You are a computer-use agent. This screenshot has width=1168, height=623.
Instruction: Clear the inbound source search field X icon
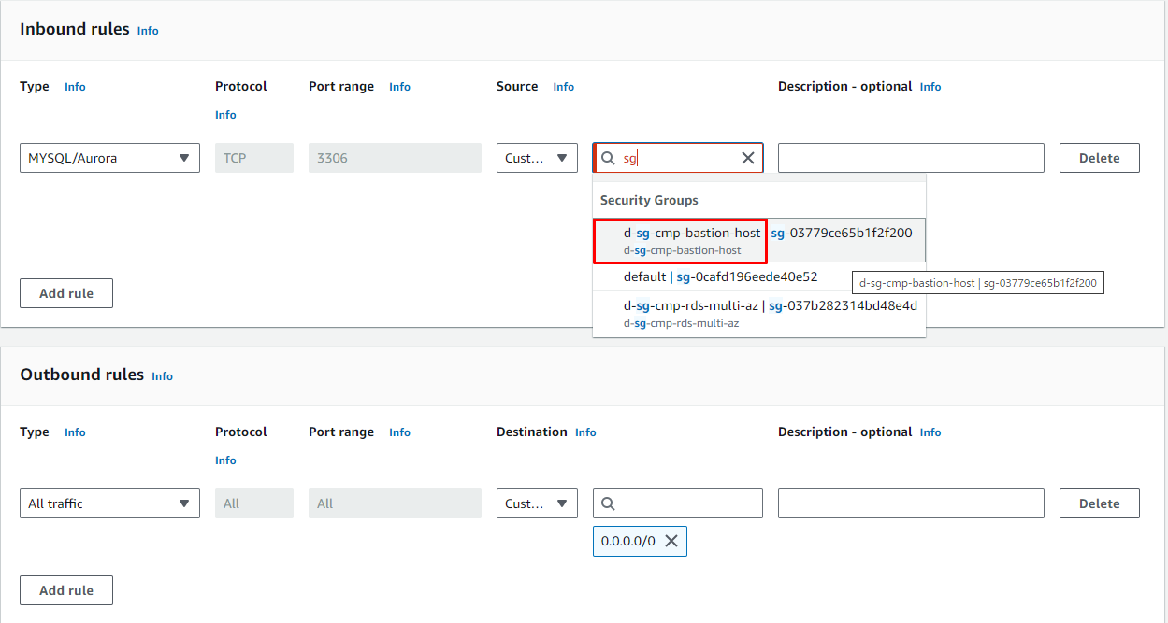pyautogui.click(x=748, y=158)
